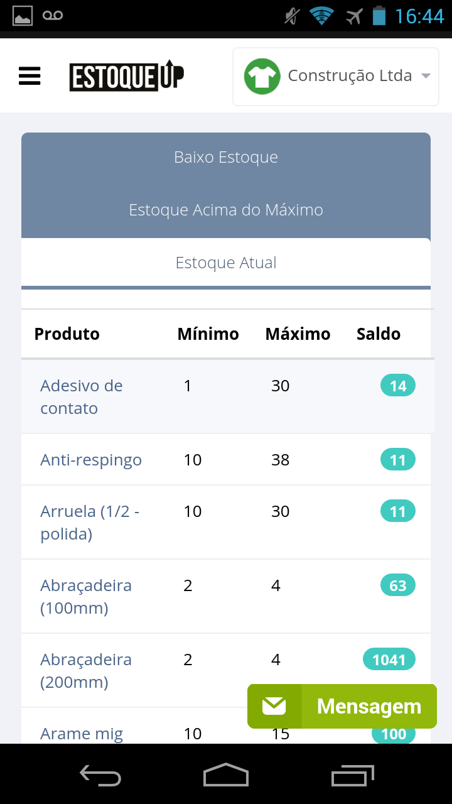Tap the green t-shirt company icon
The width and height of the screenshot is (452, 804).
(x=262, y=77)
